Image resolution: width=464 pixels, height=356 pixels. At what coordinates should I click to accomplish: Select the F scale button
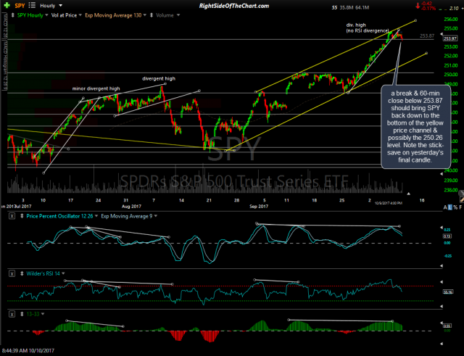point(461,207)
